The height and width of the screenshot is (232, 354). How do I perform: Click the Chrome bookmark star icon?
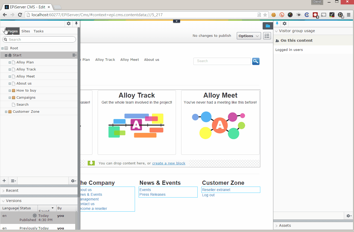click(265, 15)
